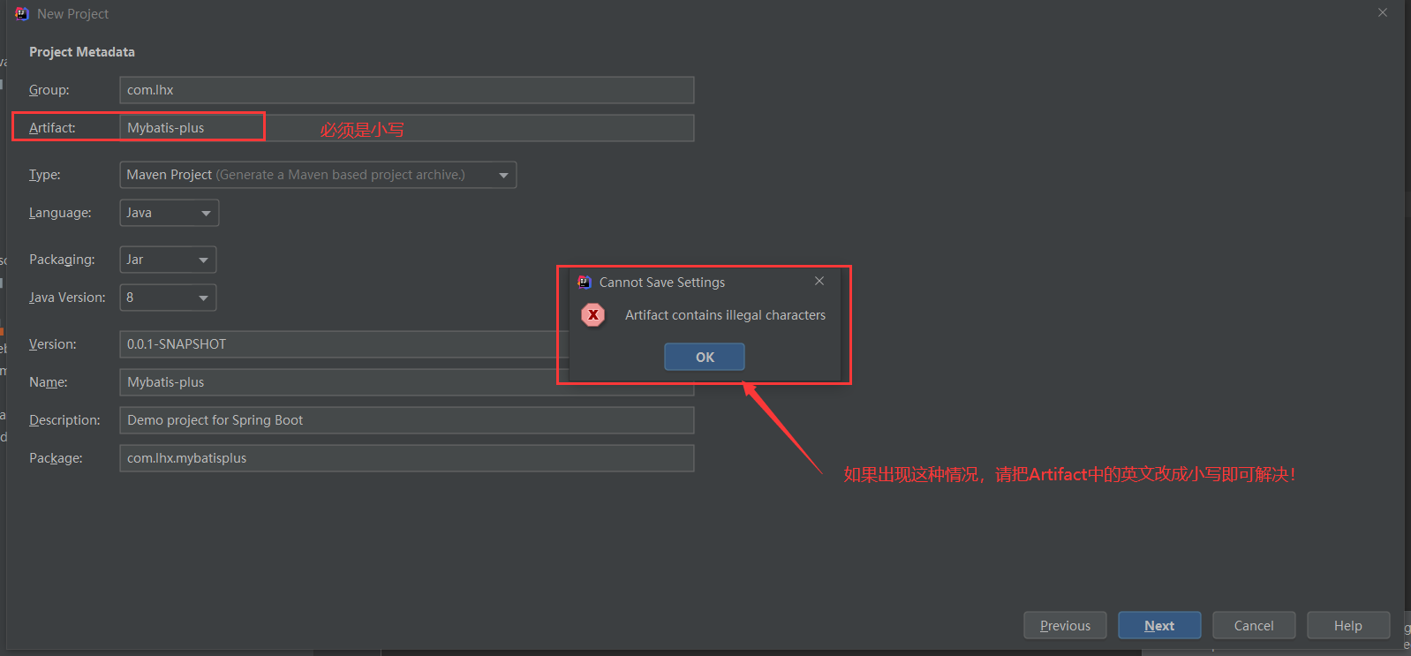The width and height of the screenshot is (1411, 656).
Task: Click OK in the error dialog
Action: click(x=705, y=357)
